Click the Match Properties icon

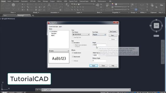pos(107,5)
